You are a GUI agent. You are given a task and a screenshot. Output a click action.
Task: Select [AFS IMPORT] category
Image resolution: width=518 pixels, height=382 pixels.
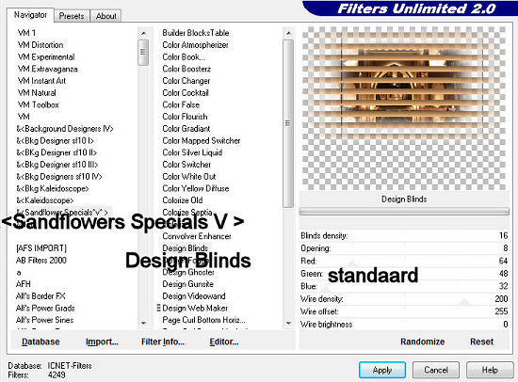tap(41, 248)
